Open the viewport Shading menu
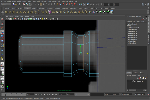Viewport: 150px width, 100px height. (x=11, y=17)
